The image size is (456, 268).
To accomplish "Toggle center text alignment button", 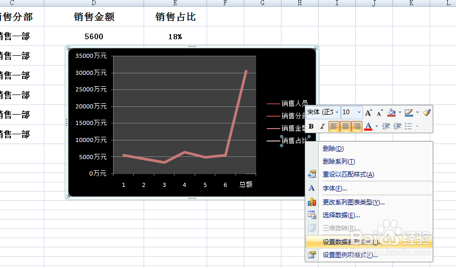I will (x=345, y=127).
